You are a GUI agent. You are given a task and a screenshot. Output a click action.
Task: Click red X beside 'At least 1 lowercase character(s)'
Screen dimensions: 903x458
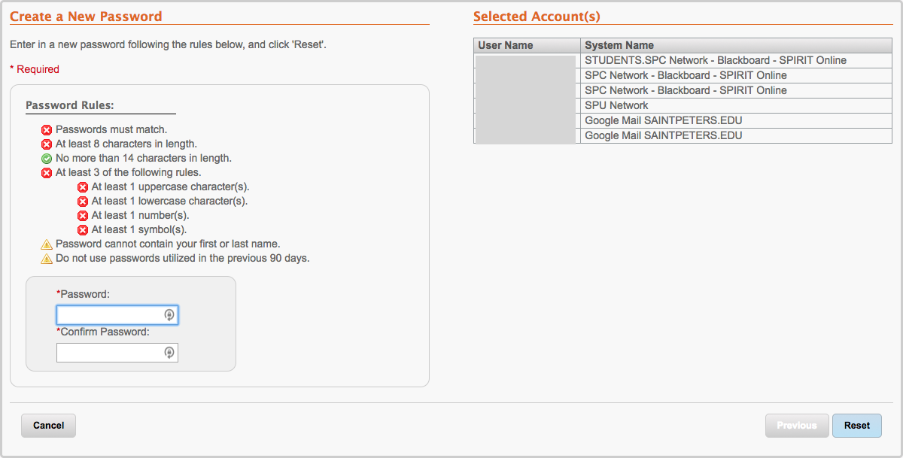click(x=83, y=202)
